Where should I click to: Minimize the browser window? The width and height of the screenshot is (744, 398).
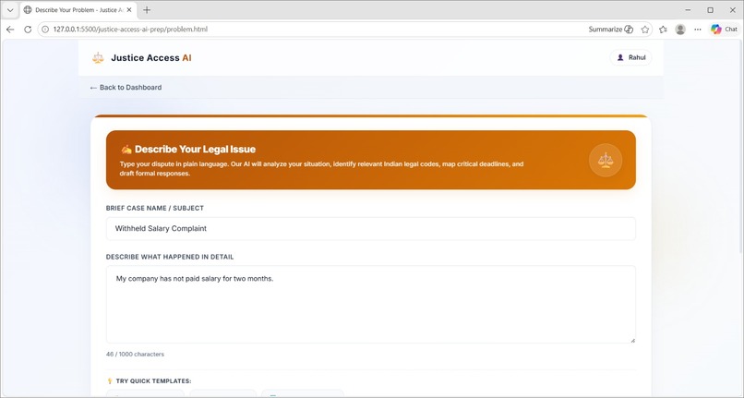click(688, 10)
